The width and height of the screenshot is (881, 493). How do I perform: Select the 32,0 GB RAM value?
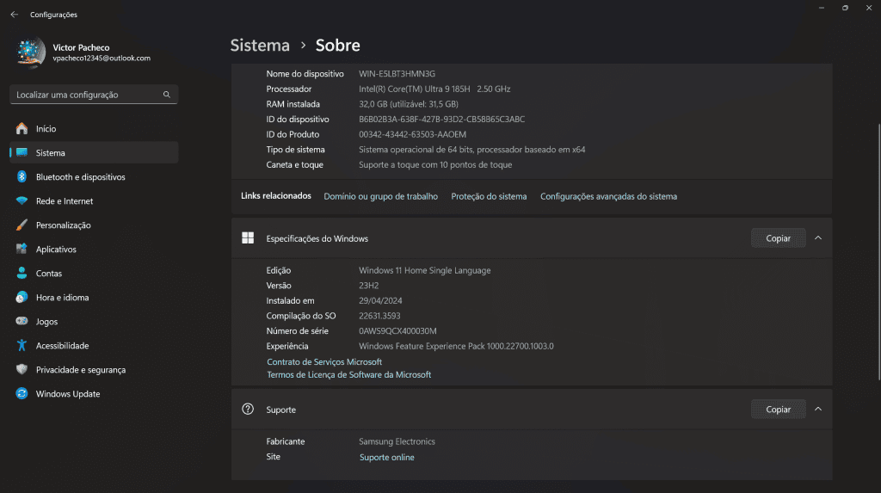click(x=409, y=104)
